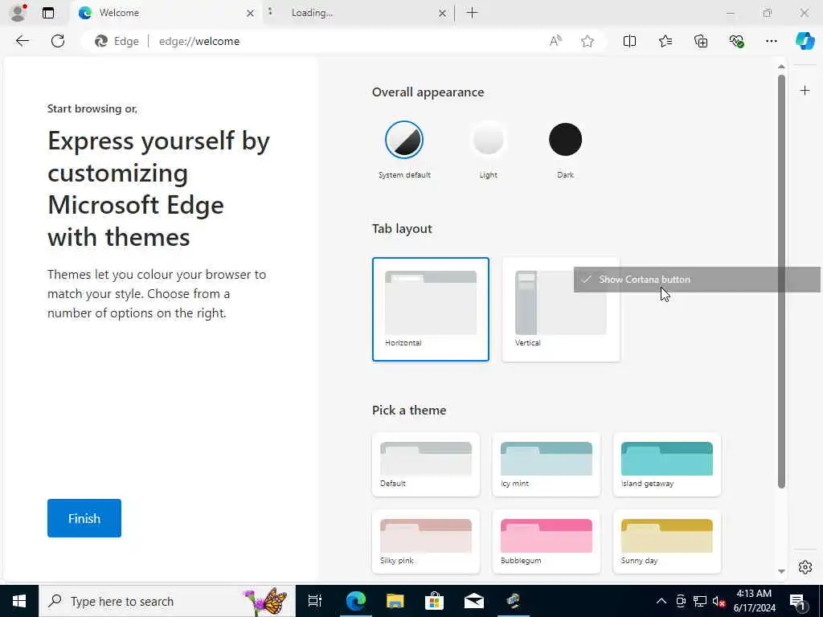823x617 pixels.
Task: Open the last taskbar app icon
Action: point(513,601)
